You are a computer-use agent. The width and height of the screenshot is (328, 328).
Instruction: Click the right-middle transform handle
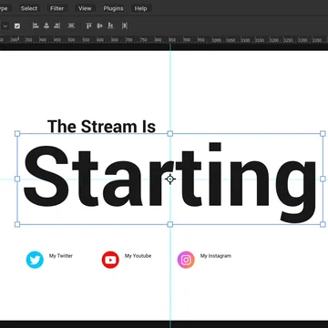pyautogui.click(x=323, y=179)
